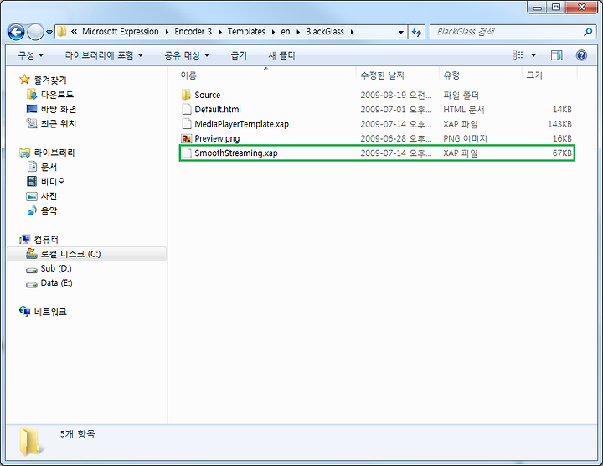Go to en breadcrumb segment
603x466 pixels.
286,32
